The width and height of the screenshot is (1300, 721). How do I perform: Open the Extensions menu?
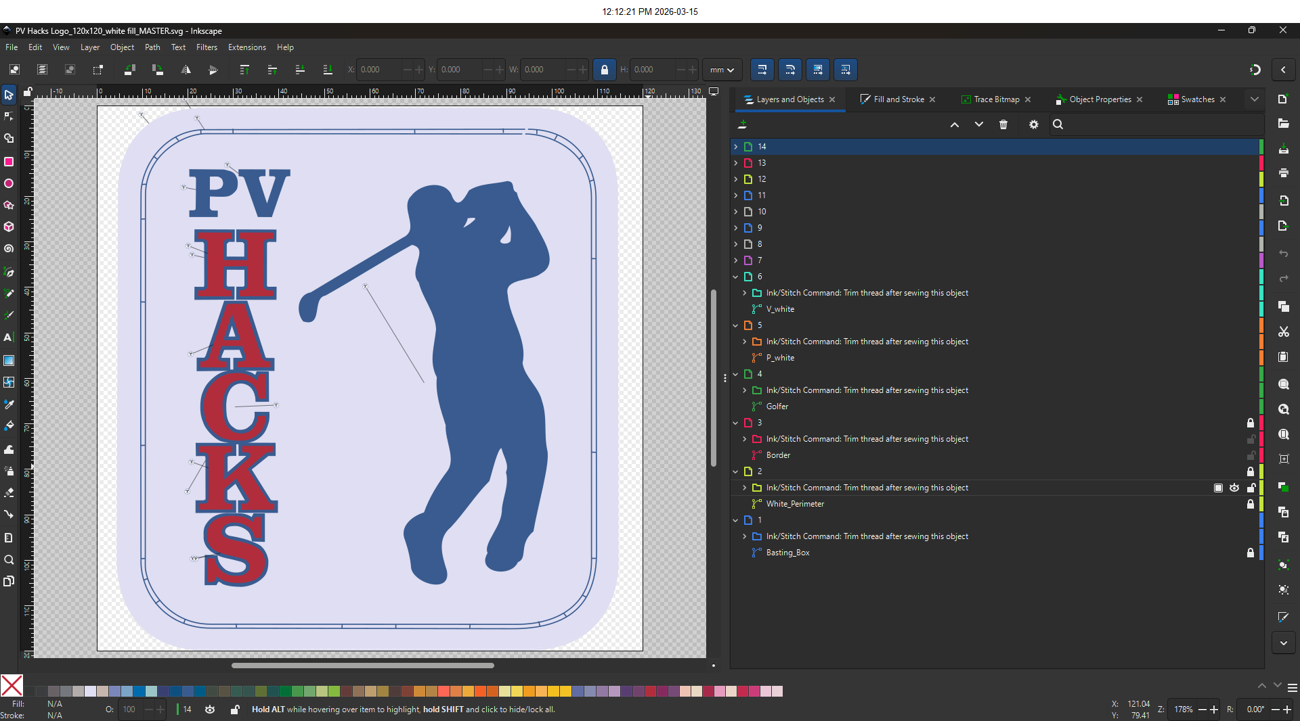246,47
